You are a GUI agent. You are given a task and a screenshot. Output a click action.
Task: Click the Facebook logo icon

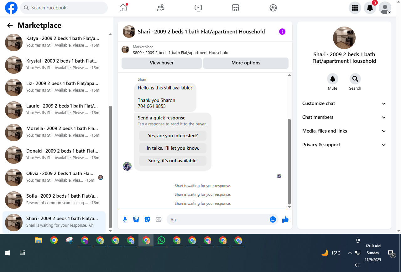(x=11, y=8)
